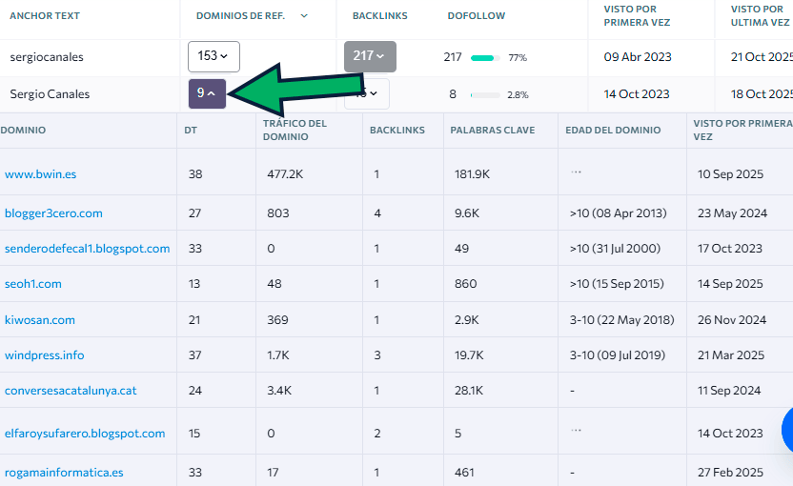
Task: Sort by the DT column header
Action: tap(191, 130)
